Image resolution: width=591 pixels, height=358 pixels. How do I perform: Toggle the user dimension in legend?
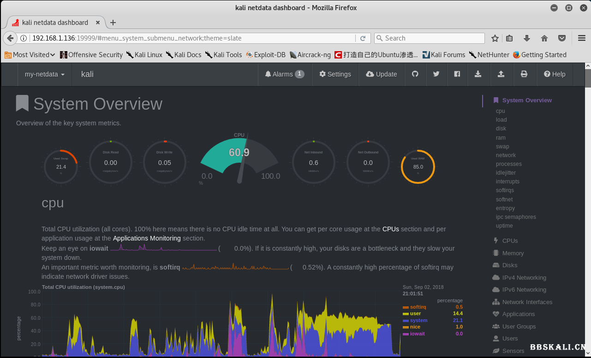coord(415,314)
